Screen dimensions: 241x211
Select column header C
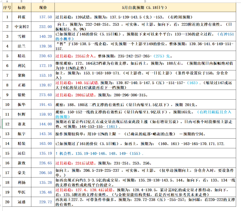click(43, 1)
